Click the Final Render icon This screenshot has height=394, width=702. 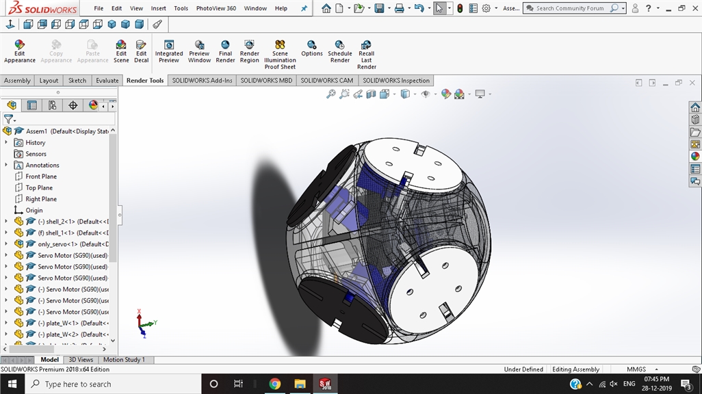225,51
